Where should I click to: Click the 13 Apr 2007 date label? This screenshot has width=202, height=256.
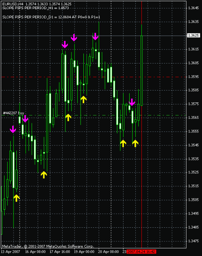[x=11, y=251]
